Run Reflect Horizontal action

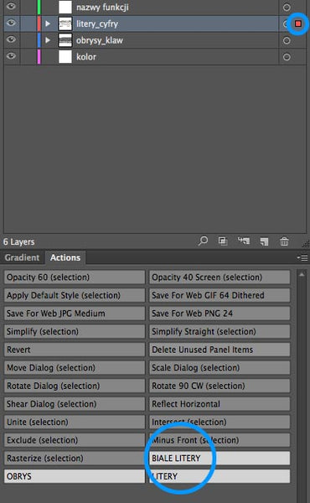[220, 404]
